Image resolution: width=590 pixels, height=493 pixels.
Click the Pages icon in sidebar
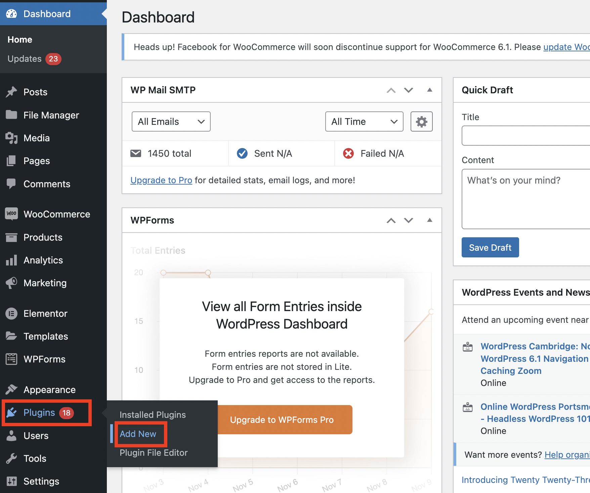11,161
